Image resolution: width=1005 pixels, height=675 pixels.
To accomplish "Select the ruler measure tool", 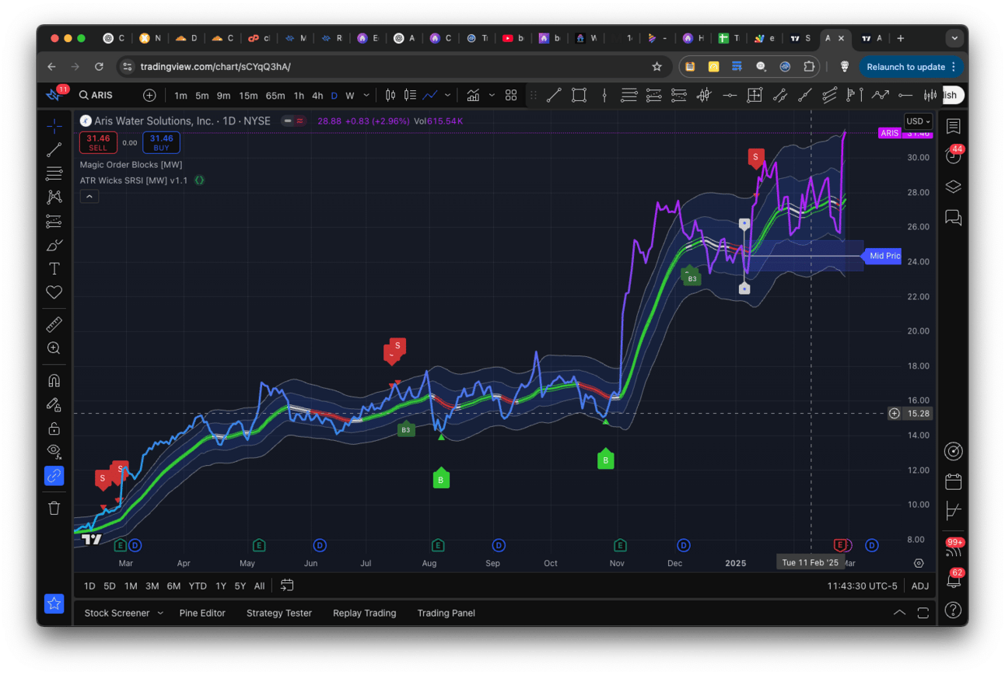I will (x=54, y=324).
